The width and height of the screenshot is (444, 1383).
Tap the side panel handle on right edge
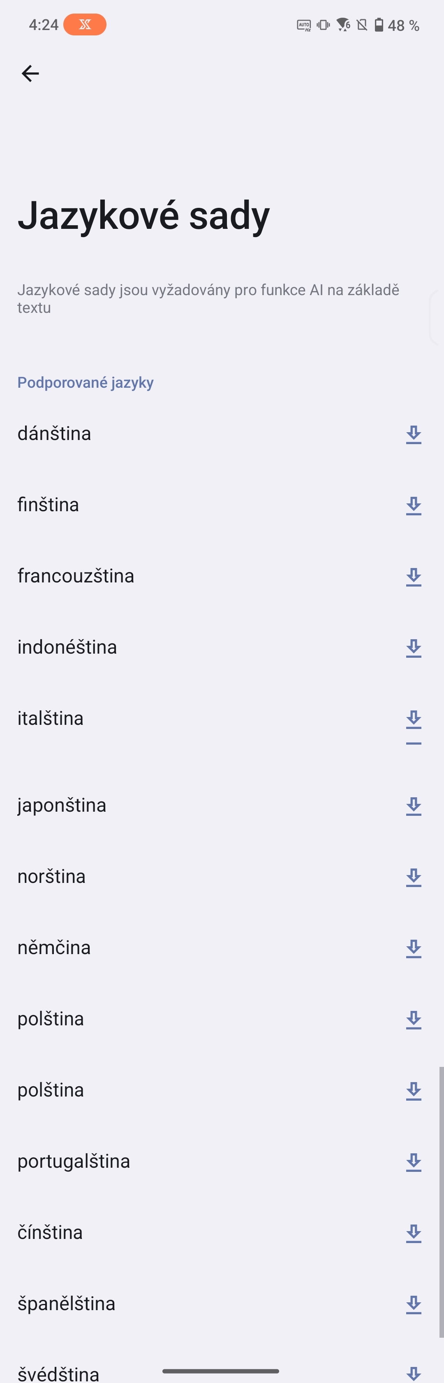pos(435,317)
